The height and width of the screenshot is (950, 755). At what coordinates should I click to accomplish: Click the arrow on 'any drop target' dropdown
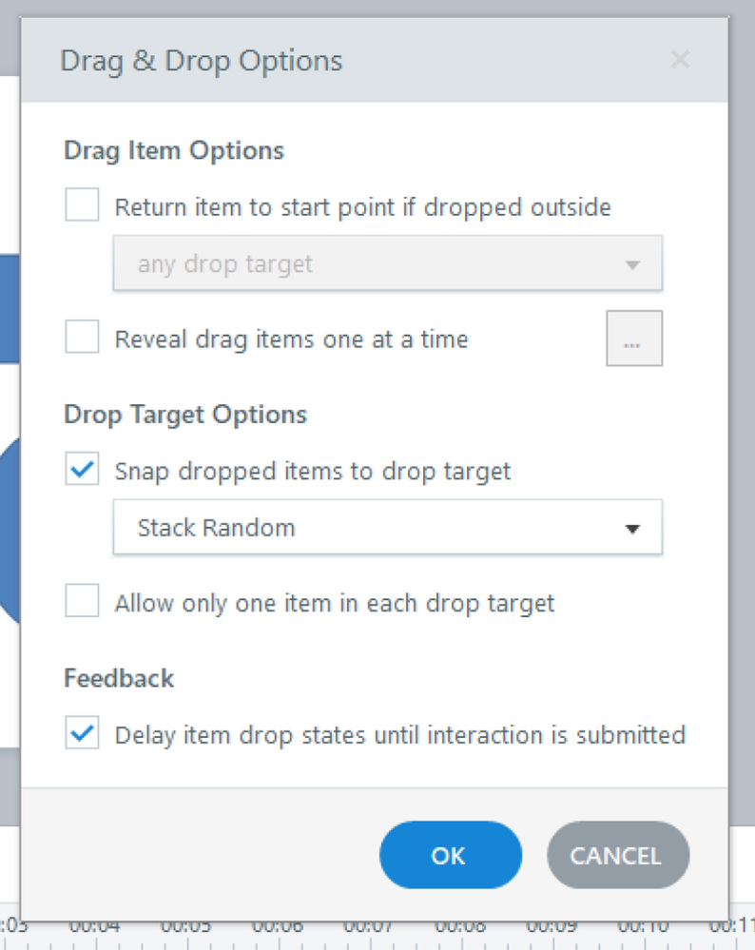pyautogui.click(x=632, y=264)
